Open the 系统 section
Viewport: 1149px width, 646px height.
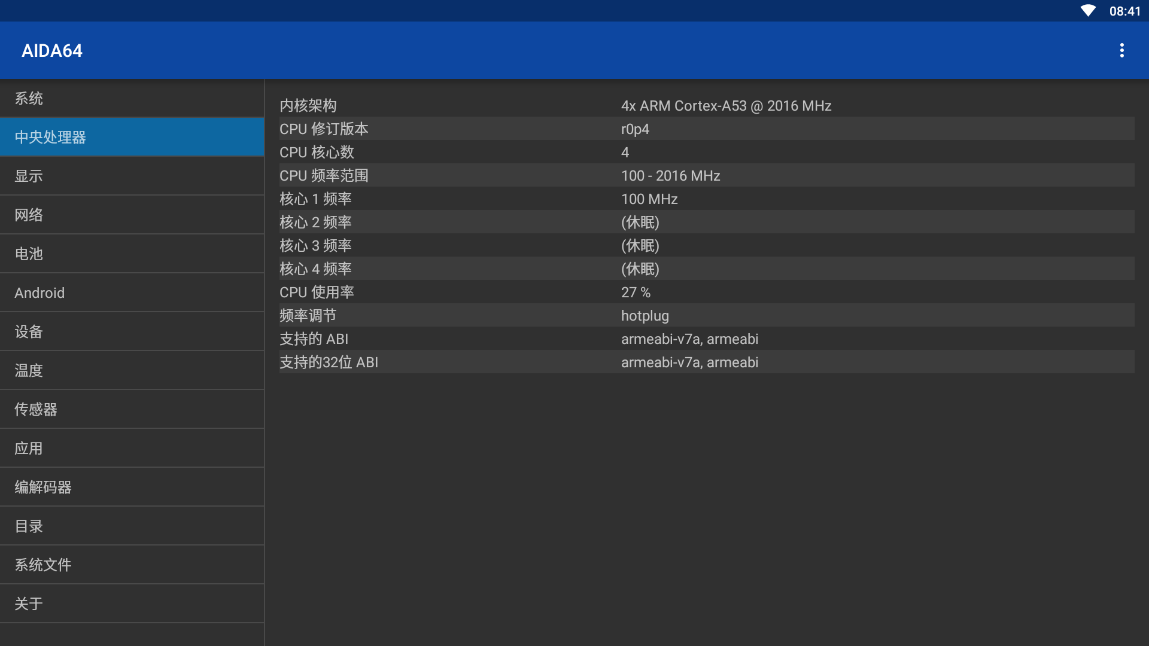coord(132,98)
